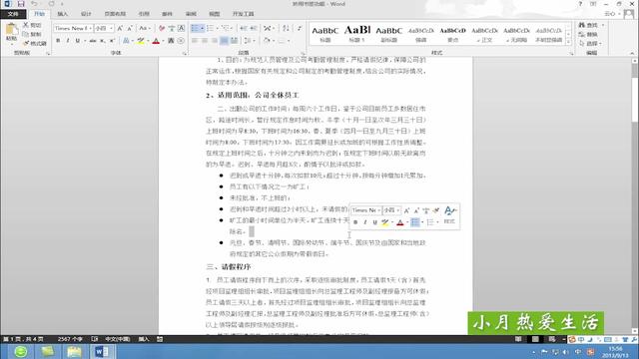Viewport: 639px width, 359px height.
Task: Click the Grow Font icon in the ribbon
Action: (x=120, y=29)
